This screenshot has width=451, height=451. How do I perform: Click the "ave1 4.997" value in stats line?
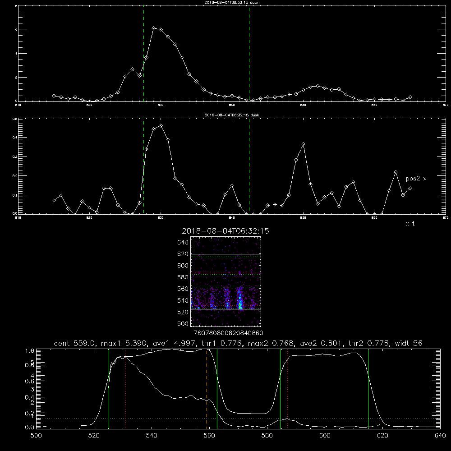pos(175,343)
